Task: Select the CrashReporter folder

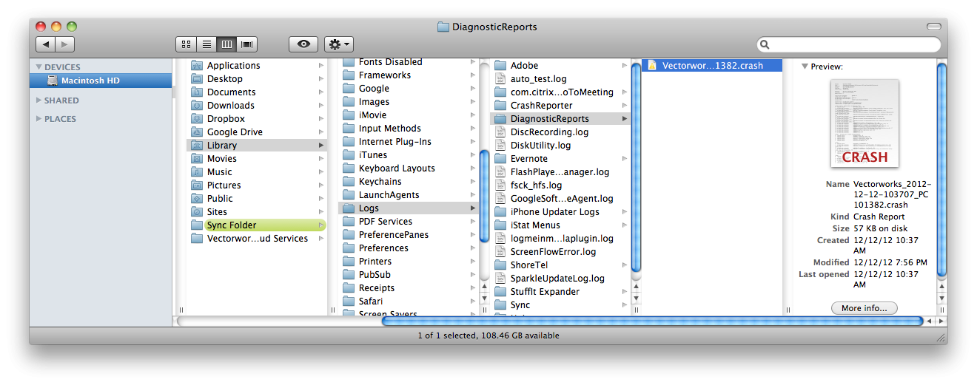Action: [541, 106]
